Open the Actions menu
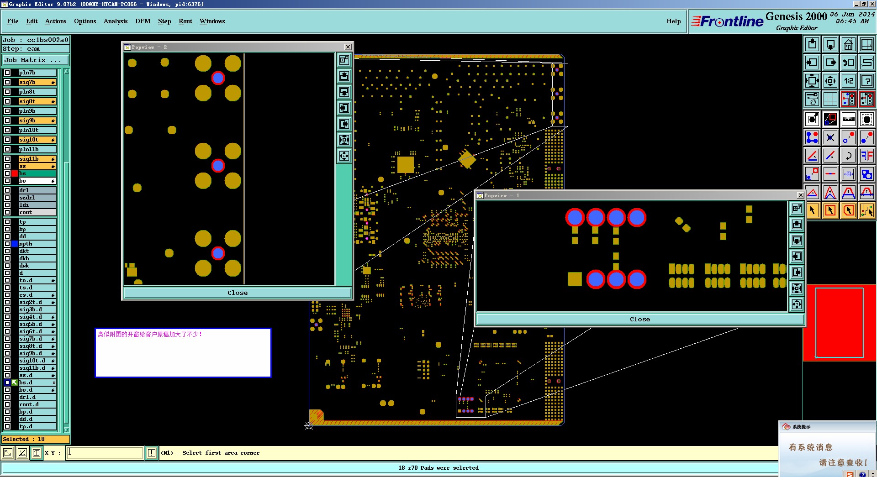Image resolution: width=877 pixels, height=477 pixels. tap(56, 21)
